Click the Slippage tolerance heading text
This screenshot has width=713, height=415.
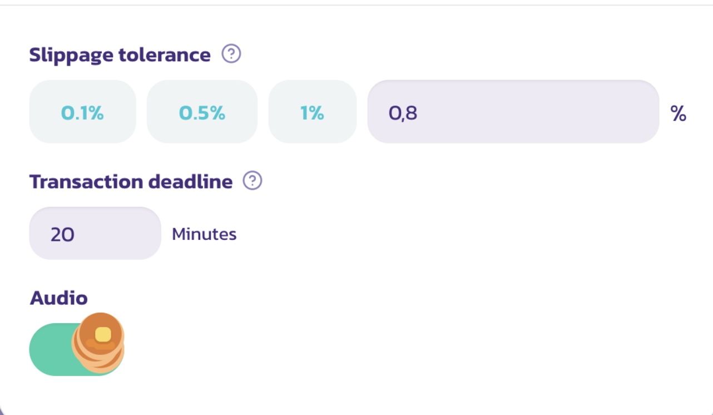pos(120,55)
